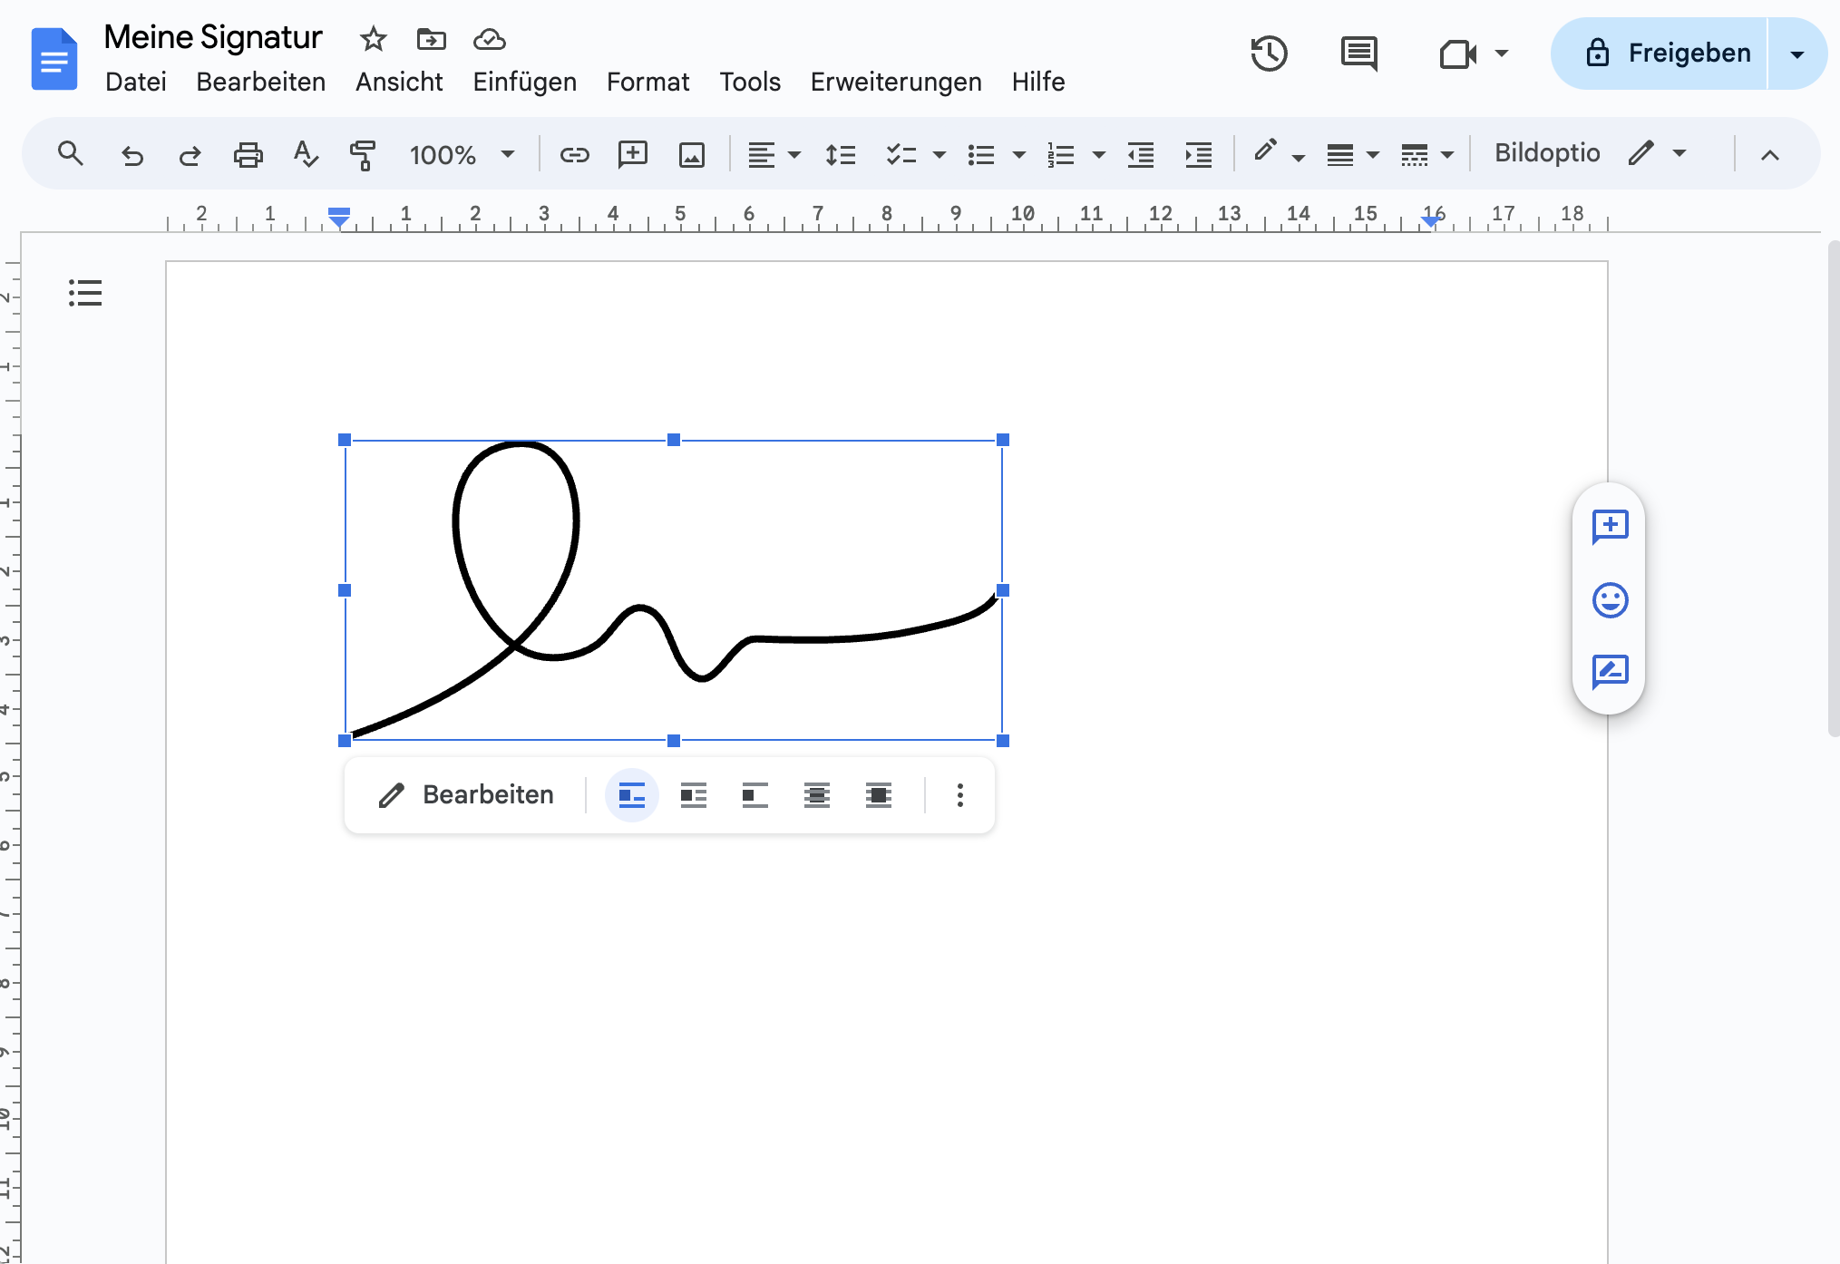The height and width of the screenshot is (1264, 1840).
Task: Increase the indent
Action: coord(1199,155)
